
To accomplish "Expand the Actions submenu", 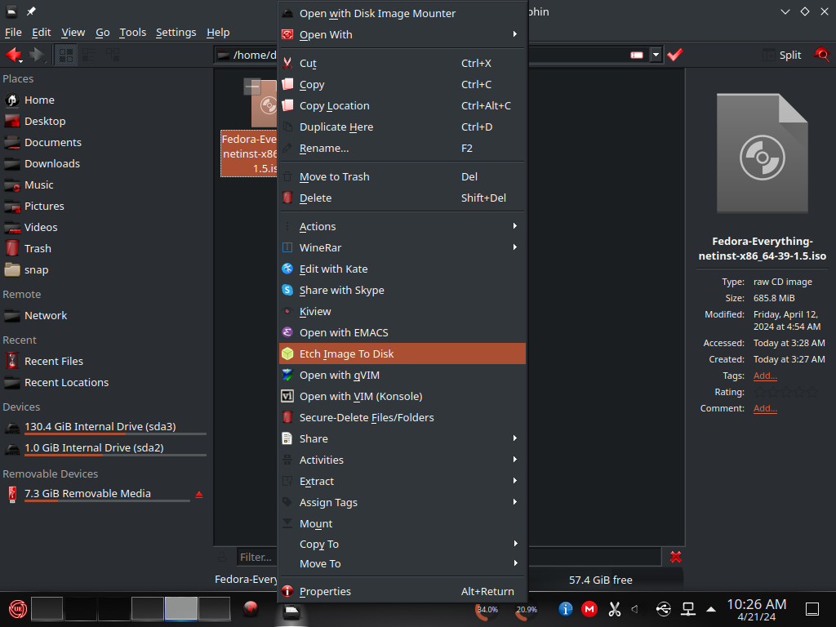I will (x=402, y=227).
